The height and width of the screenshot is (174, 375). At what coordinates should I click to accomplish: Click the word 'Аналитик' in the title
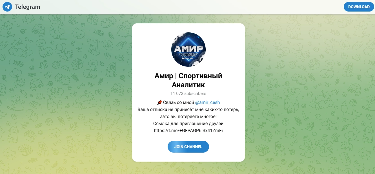point(188,85)
